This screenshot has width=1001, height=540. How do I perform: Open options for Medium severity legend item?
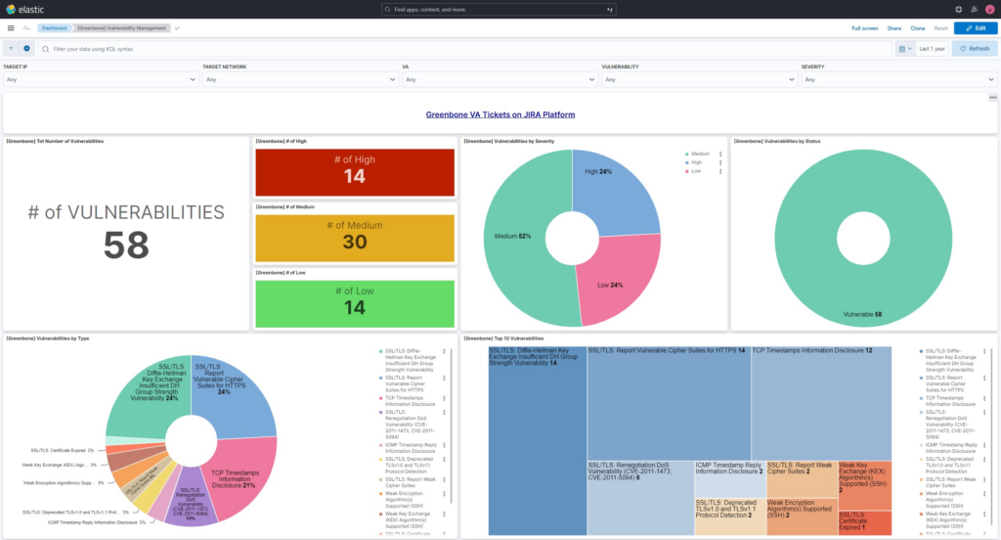click(x=720, y=154)
